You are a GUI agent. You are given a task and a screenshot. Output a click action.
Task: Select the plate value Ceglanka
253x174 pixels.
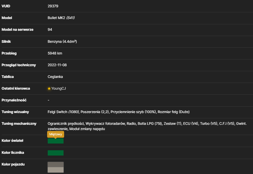coord(55,77)
